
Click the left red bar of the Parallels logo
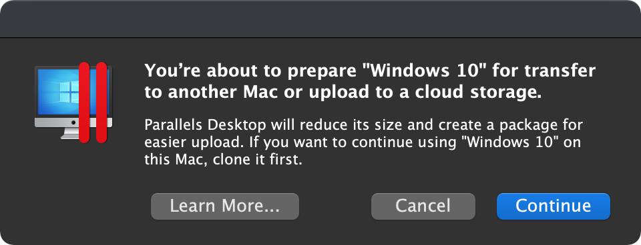(84, 103)
